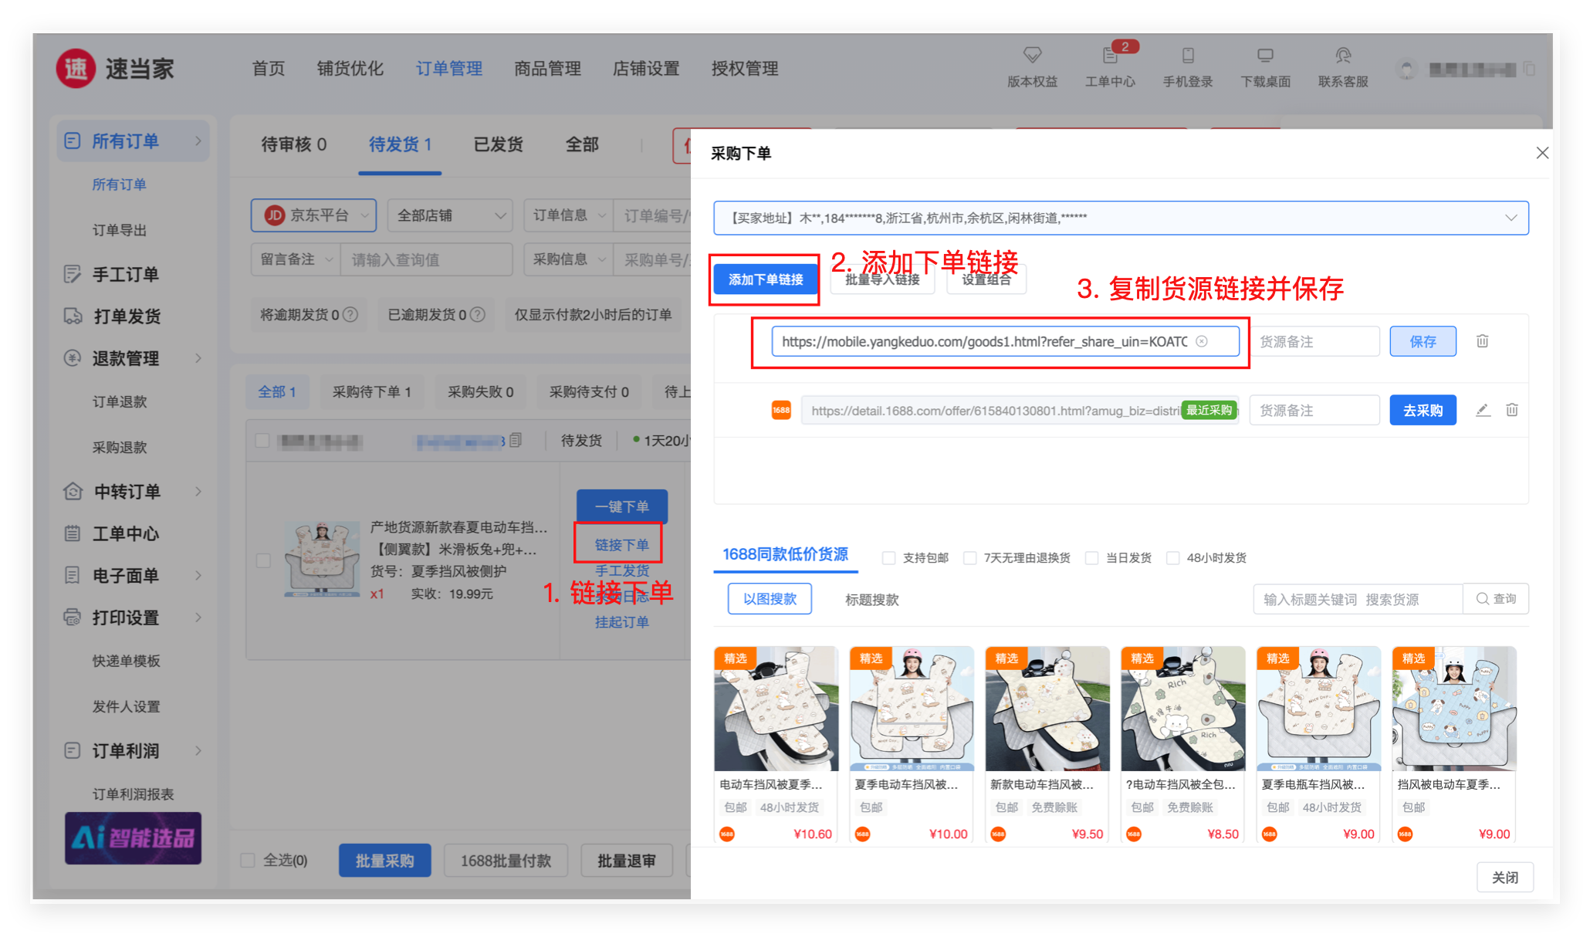Open 联系客服 customer service icon
1590x934 pixels.
(1343, 56)
